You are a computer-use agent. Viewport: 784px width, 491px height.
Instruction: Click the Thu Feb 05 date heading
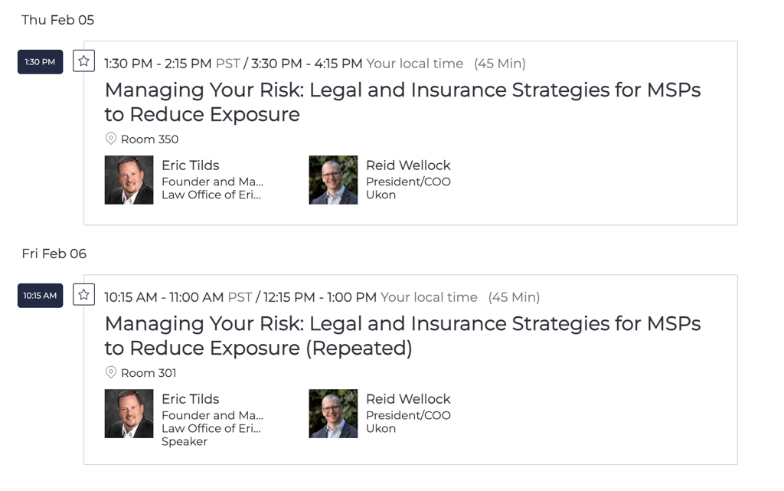coord(57,20)
